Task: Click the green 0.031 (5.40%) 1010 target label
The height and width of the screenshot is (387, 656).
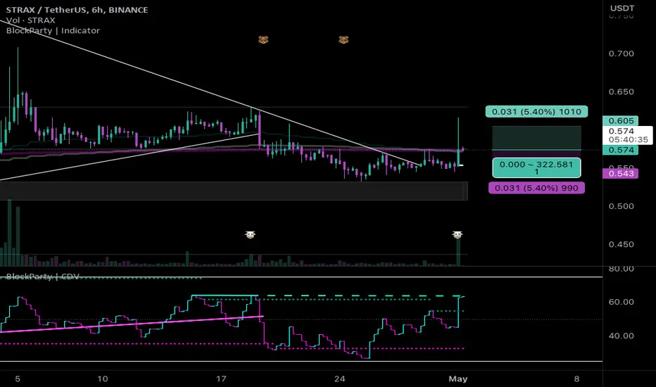Action: [x=536, y=112]
